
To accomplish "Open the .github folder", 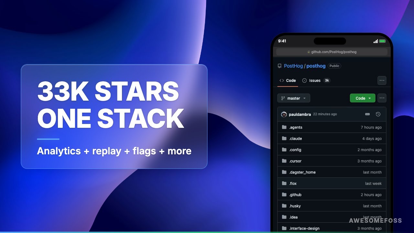I will (x=295, y=195).
